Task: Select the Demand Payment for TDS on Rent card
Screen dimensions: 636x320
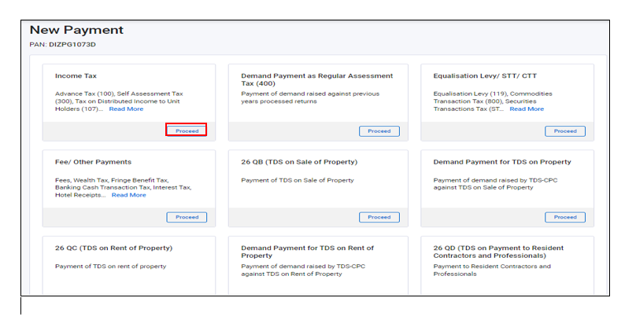Action: point(307,252)
